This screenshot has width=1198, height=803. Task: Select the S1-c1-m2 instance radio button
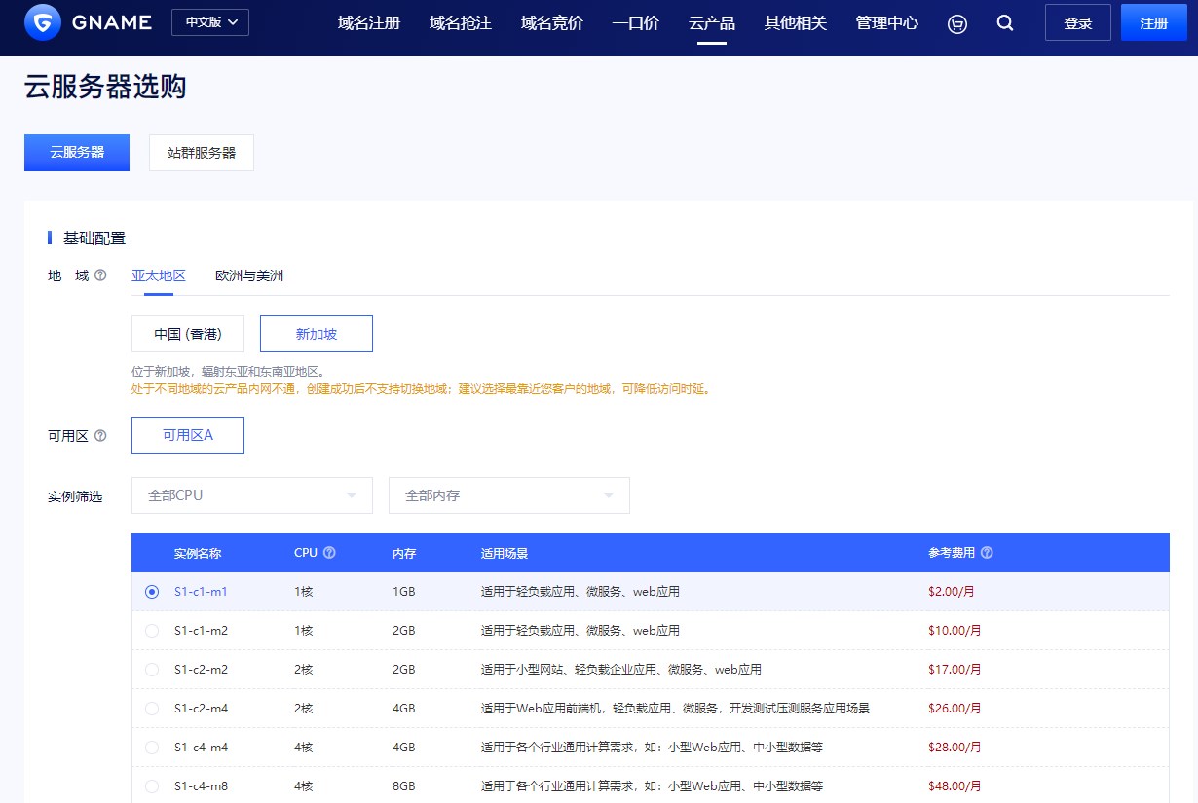click(152, 630)
